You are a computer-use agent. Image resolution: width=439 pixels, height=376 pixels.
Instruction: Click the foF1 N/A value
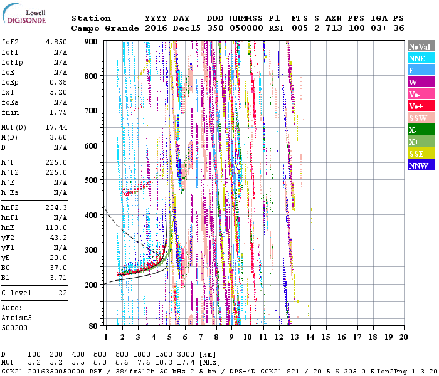60,52
